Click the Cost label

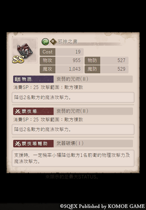click(x=47, y=52)
